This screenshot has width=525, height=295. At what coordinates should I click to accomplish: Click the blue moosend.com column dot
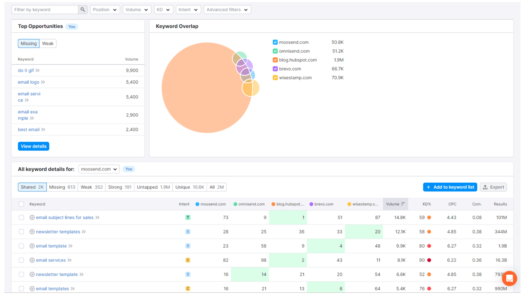click(198, 204)
